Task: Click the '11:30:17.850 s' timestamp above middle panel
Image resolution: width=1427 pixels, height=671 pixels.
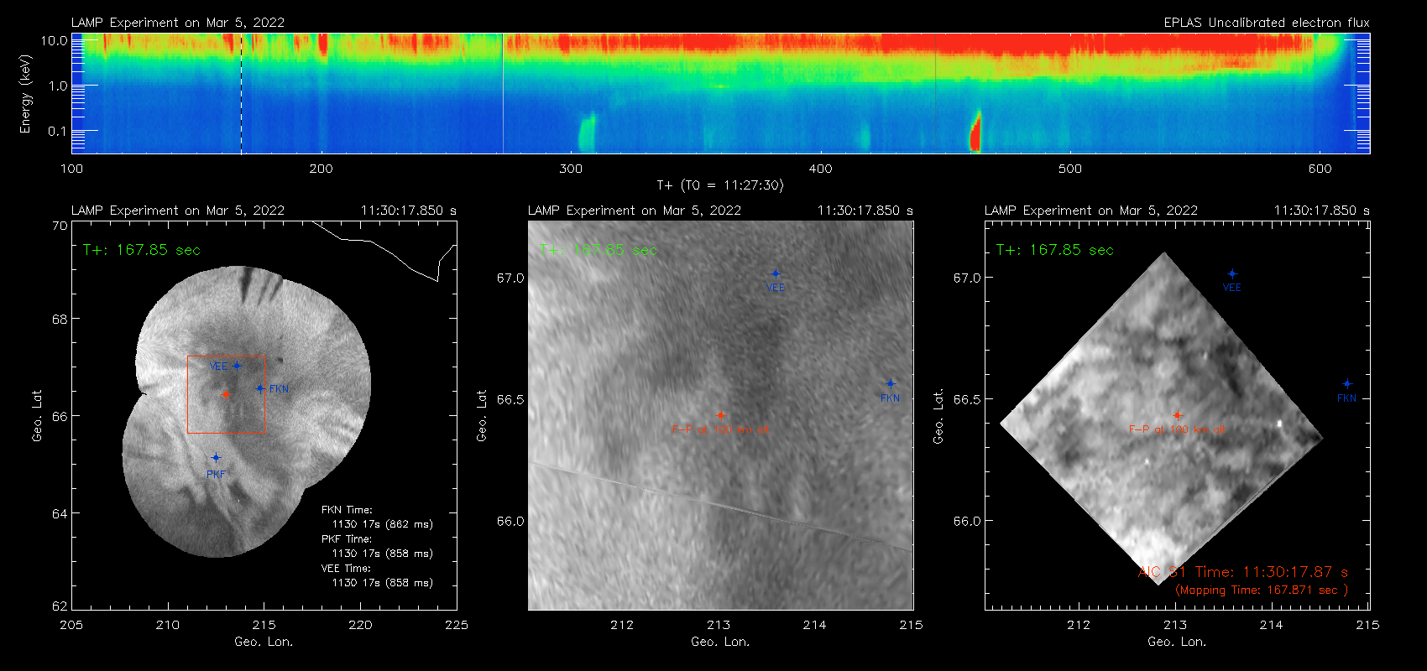Action: pyautogui.click(x=865, y=211)
